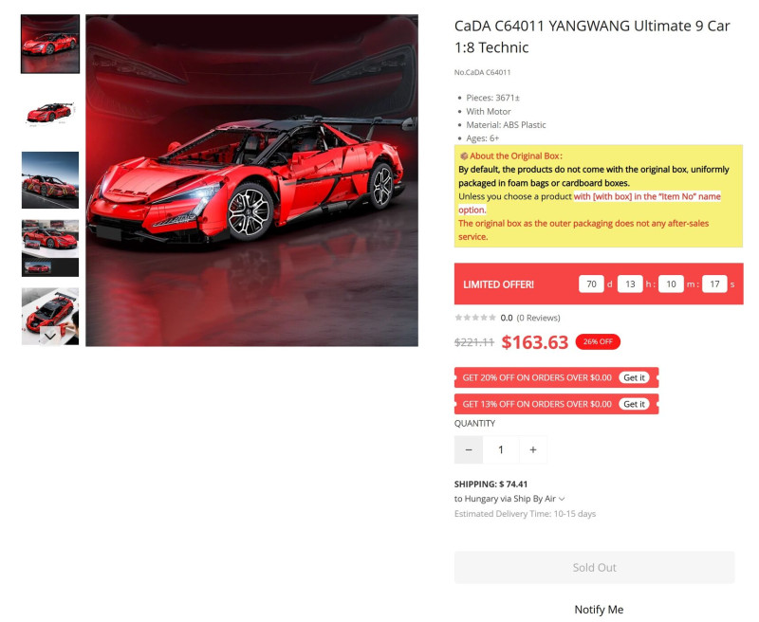Screen dimensions: 759x622
Task: Click the LIMITED OFFER countdown banner
Action: (599, 284)
